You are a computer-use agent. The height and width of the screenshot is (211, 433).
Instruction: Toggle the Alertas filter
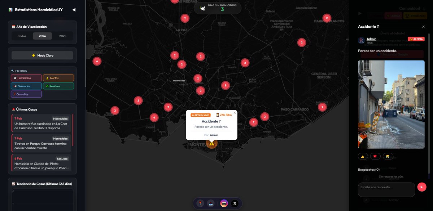point(58,78)
